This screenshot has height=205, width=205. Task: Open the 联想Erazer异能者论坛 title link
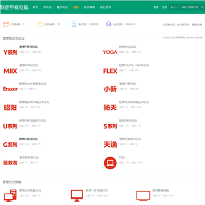tap(32, 84)
